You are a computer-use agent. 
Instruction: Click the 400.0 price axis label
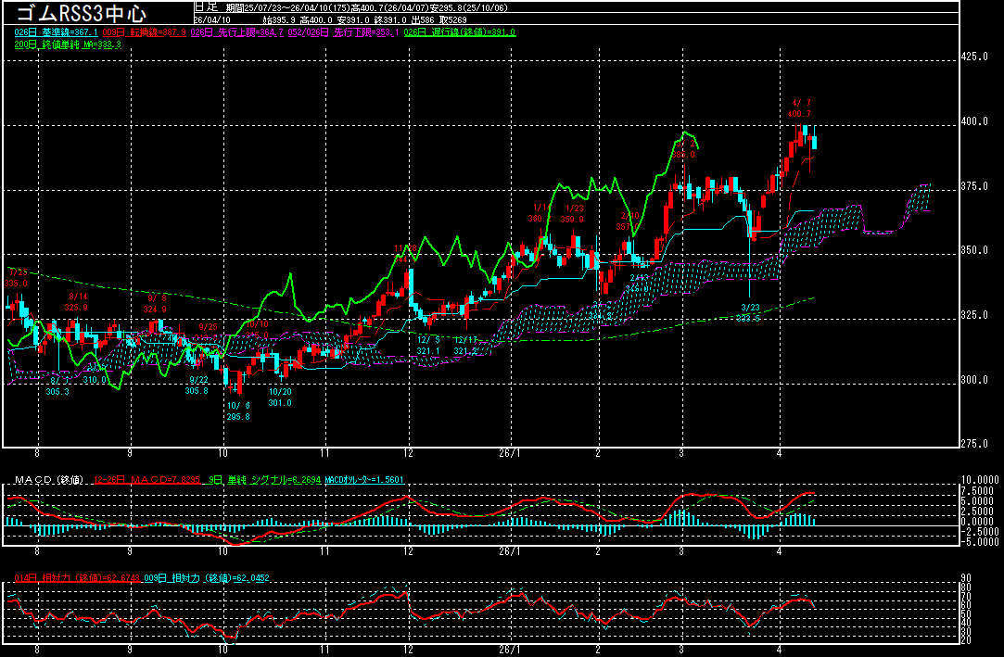click(x=972, y=121)
